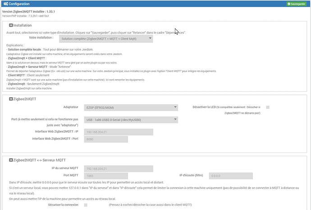Click the 'Interface Web Zigbee2MQTT : IP' label
The image size is (311, 210).
point(56,131)
